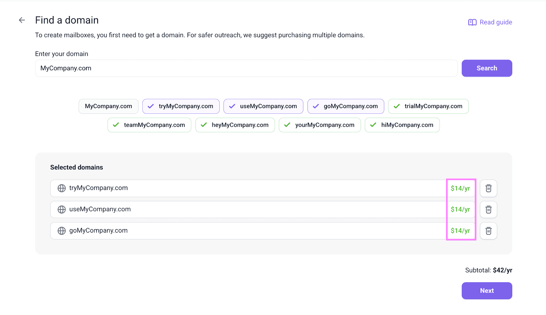This screenshot has height=315, width=546.
Task: Open the Read guide link
Action: (495, 22)
